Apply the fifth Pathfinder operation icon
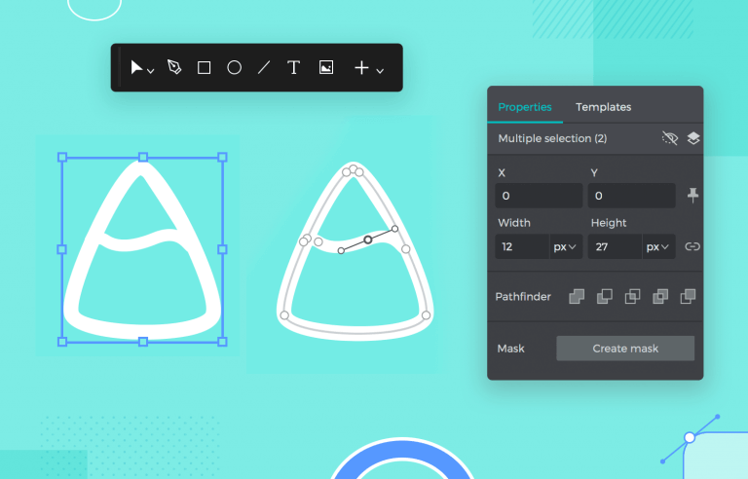Image resolution: width=748 pixels, height=479 pixels. 688,296
